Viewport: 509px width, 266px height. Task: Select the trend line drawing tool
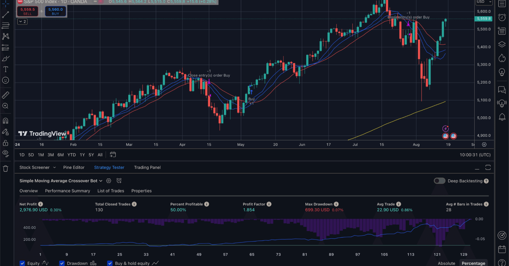click(6, 15)
